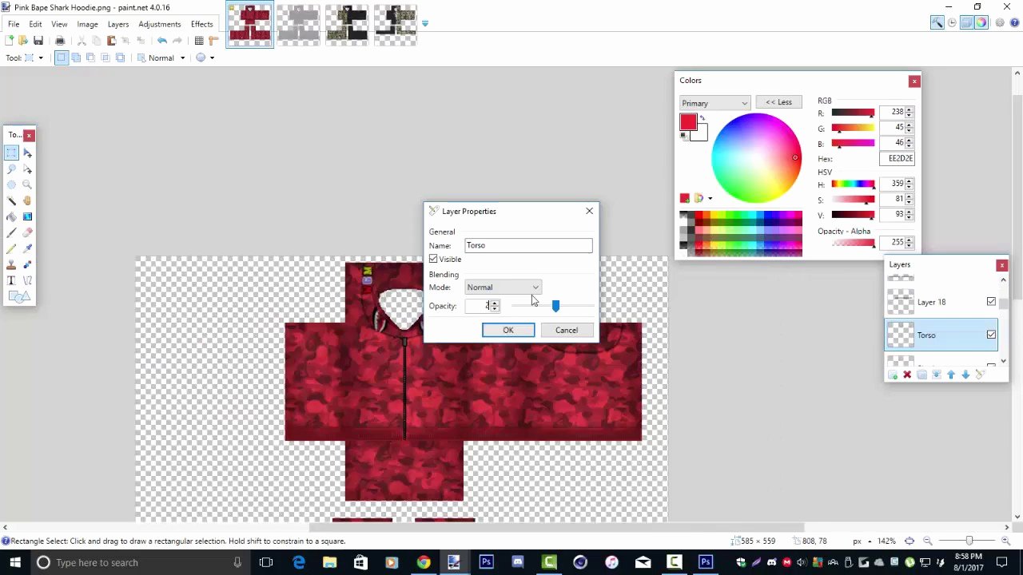The image size is (1023, 575).
Task: Select the Move Selection tool
Action: (x=27, y=169)
